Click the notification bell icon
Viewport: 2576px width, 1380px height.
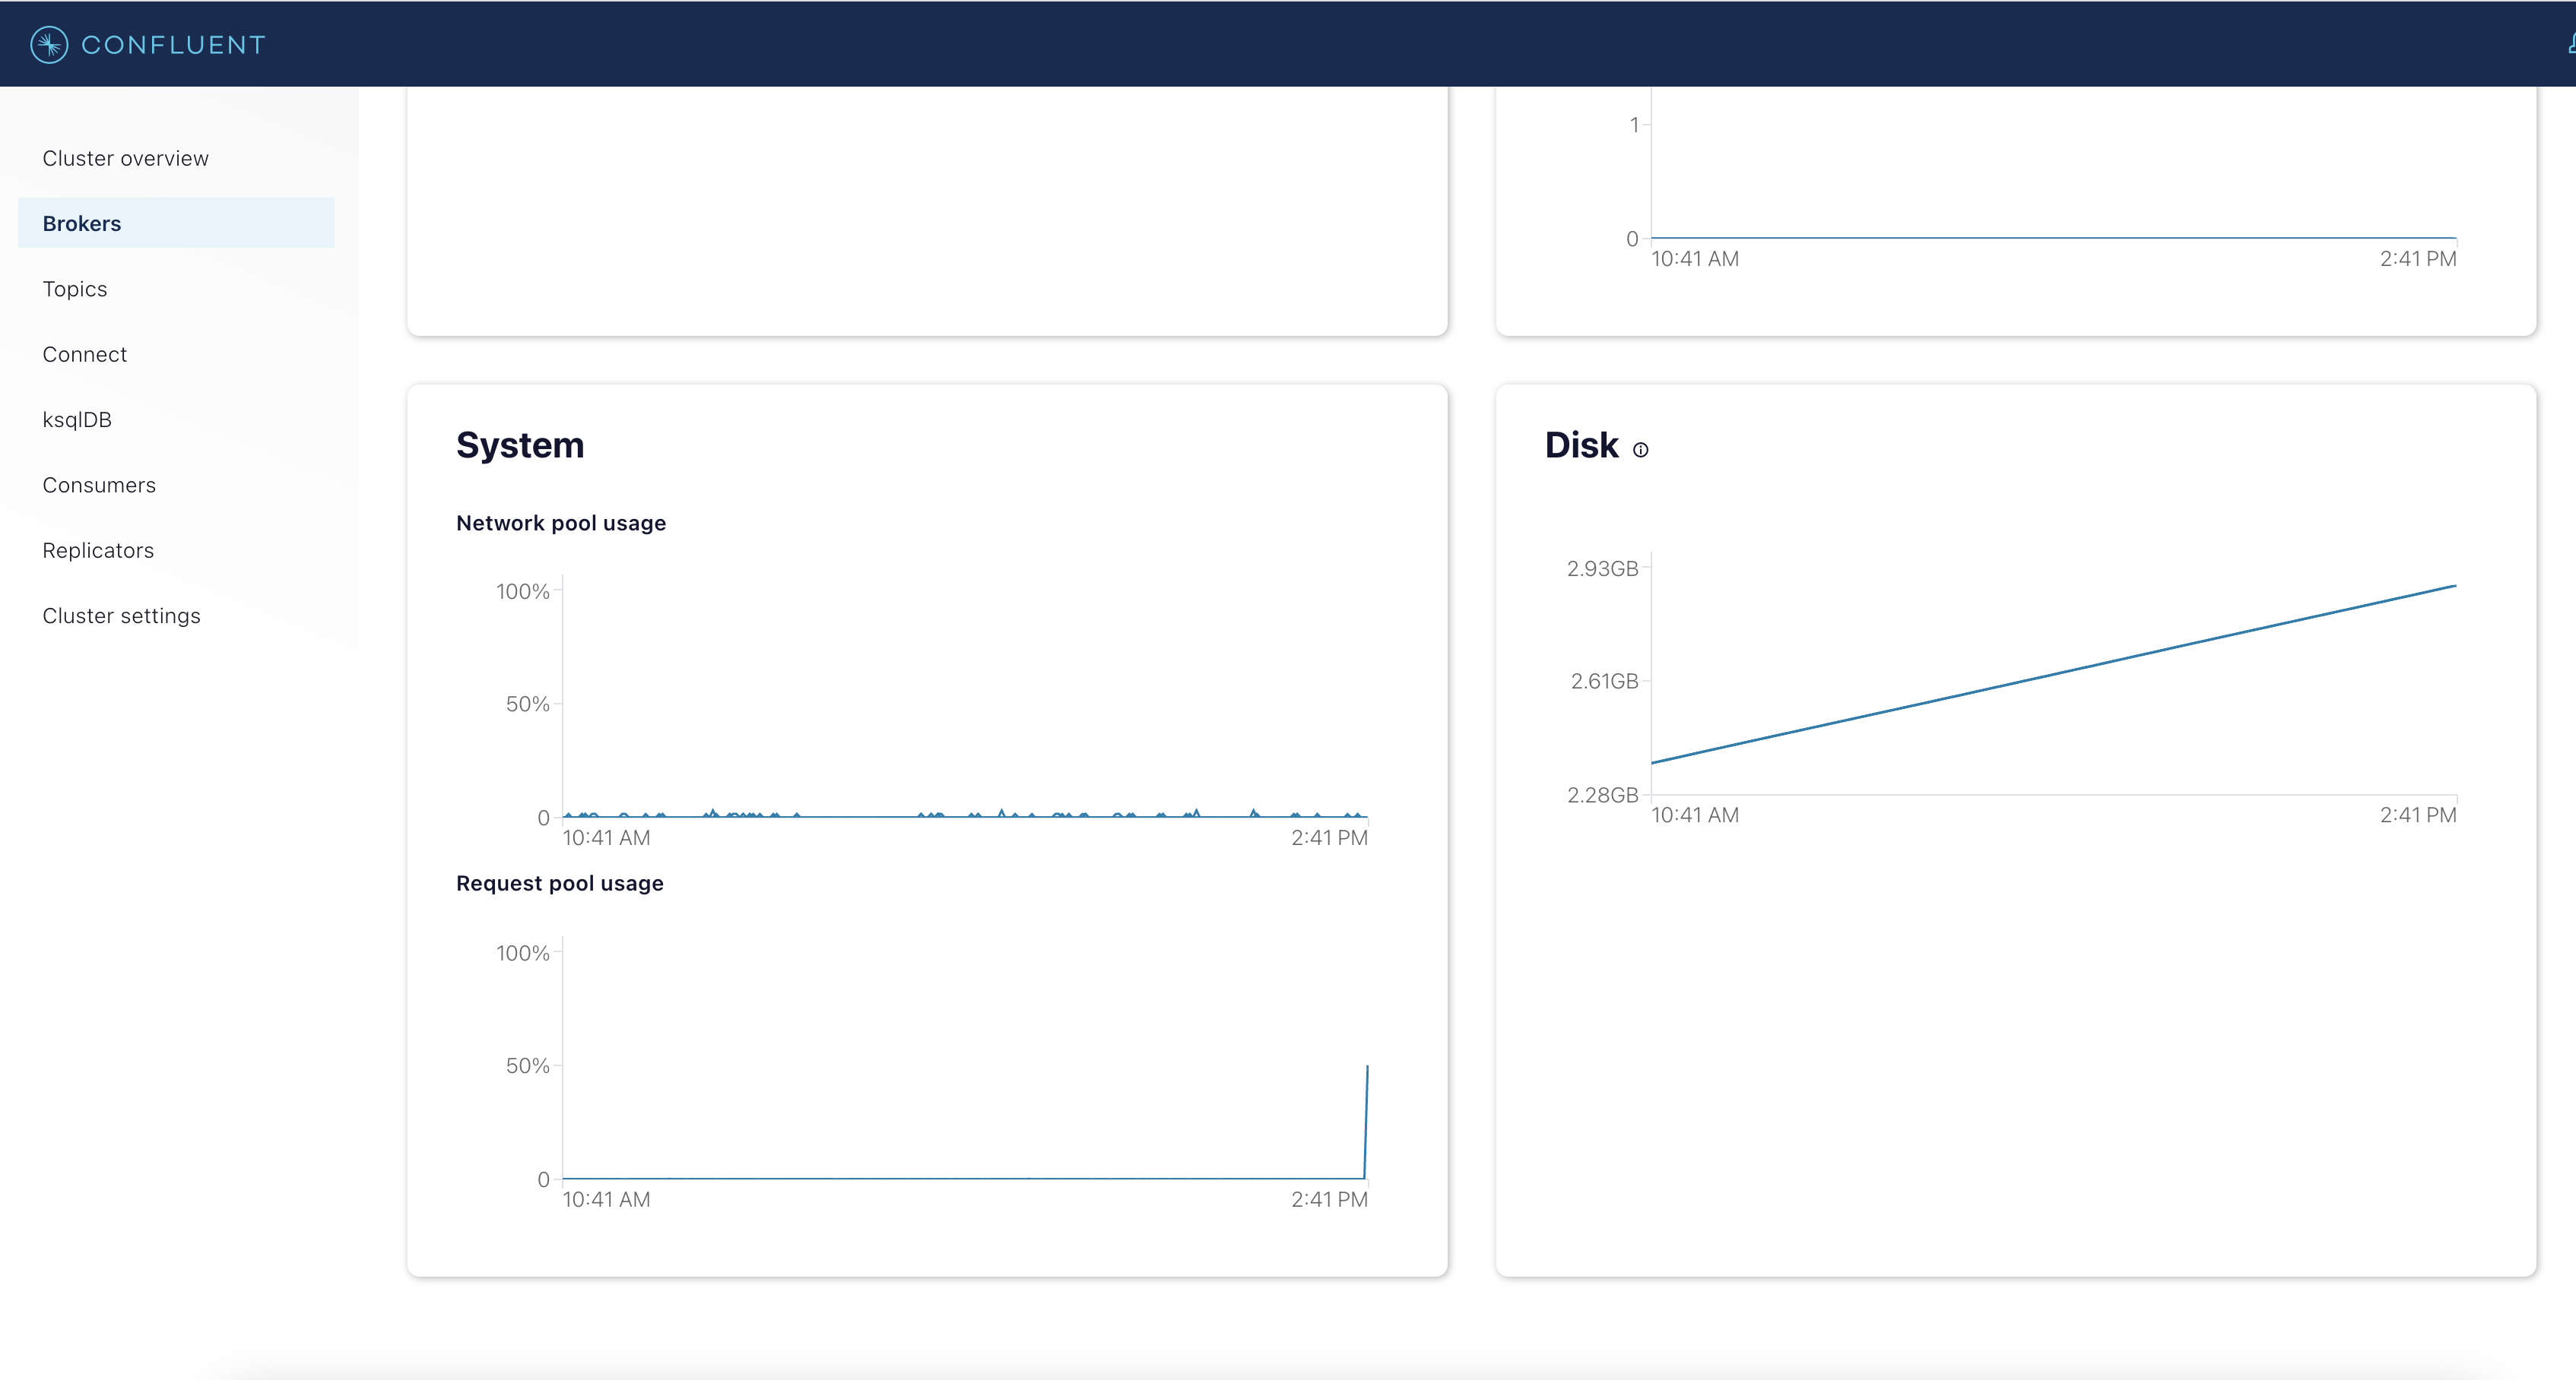(2570, 44)
